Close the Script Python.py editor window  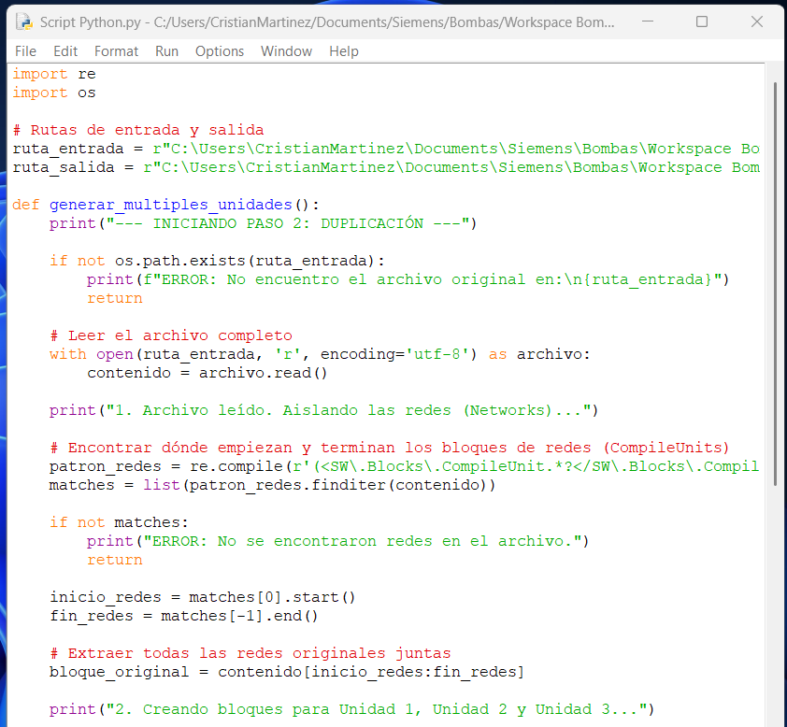pyautogui.click(x=757, y=21)
